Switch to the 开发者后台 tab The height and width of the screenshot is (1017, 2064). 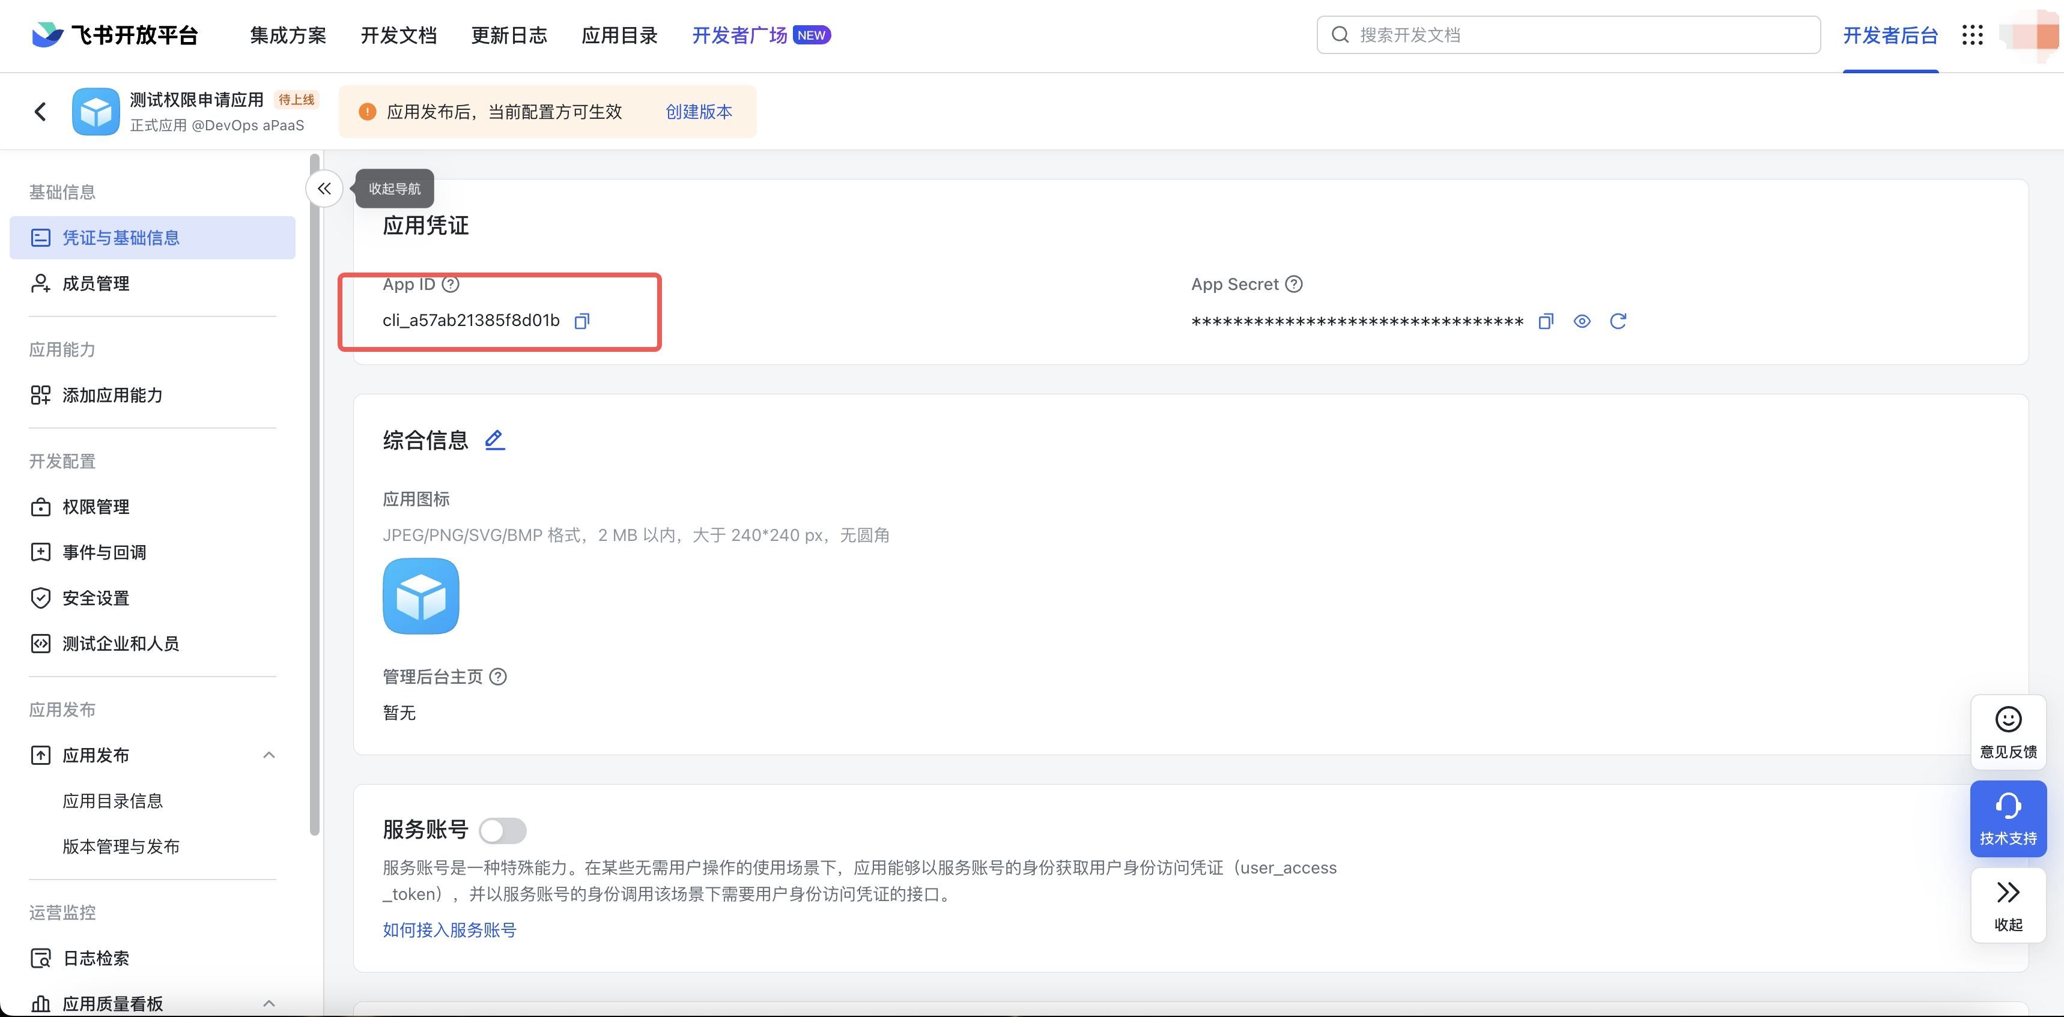[x=1890, y=35]
